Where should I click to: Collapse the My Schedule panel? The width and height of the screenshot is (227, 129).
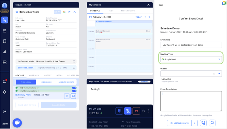(x=148, y=5)
